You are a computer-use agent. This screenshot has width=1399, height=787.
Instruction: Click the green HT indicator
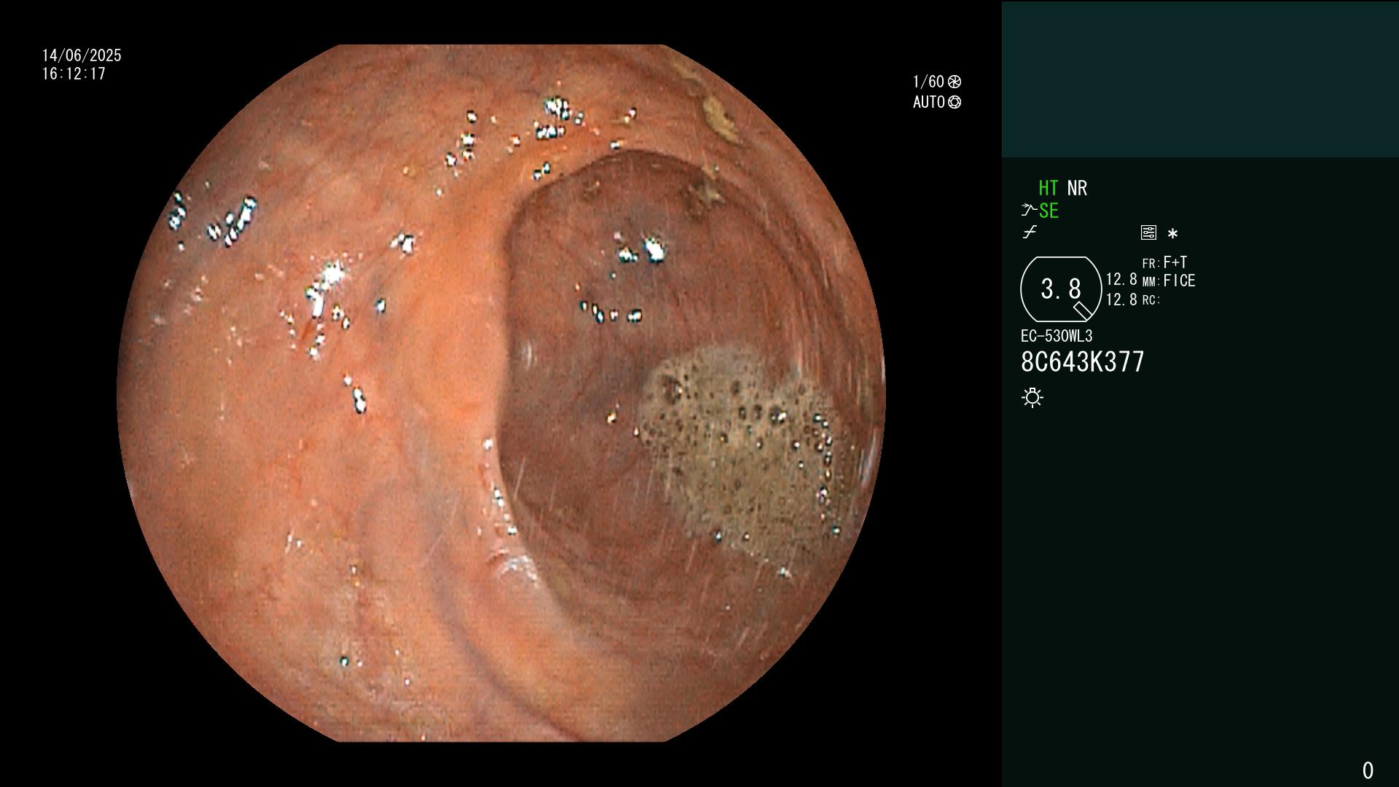(1049, 188)
